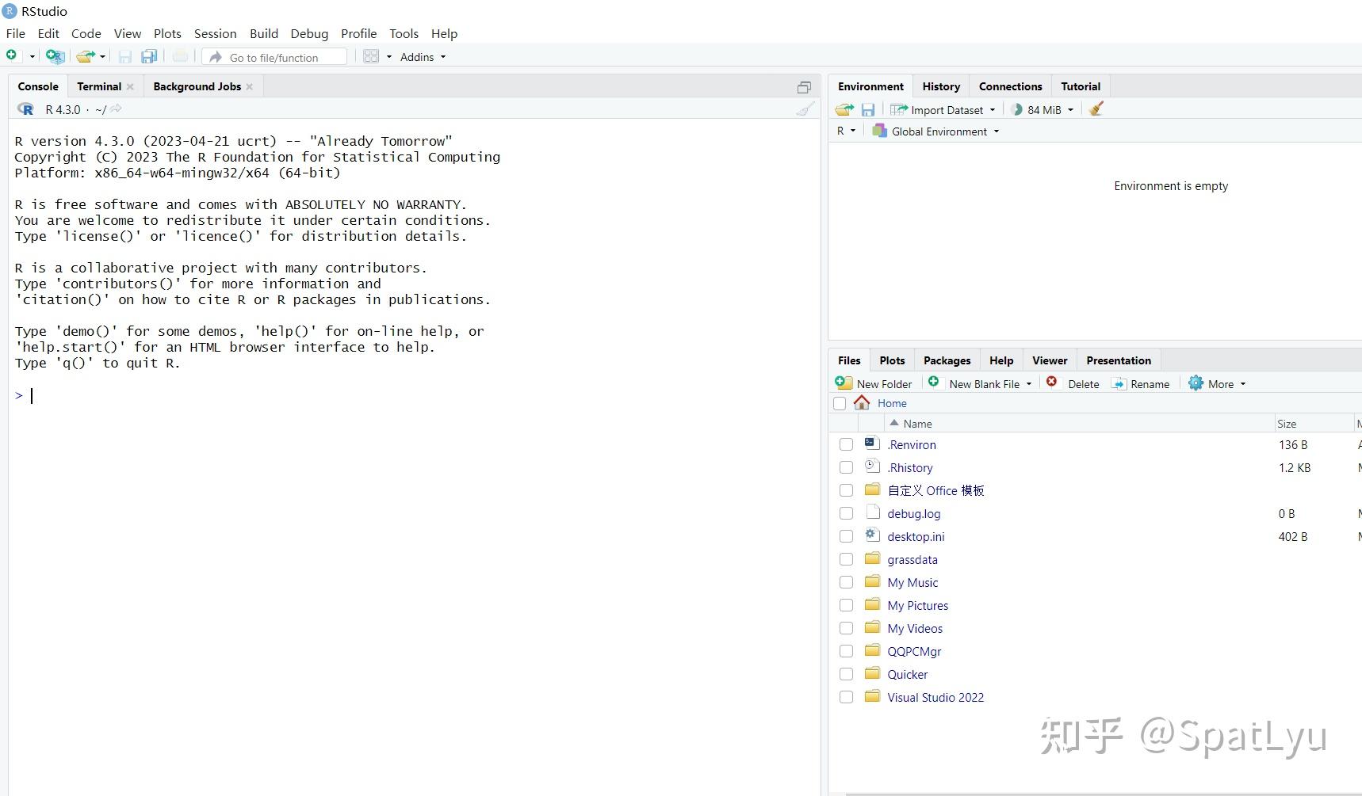Click the Delete red cross icon
Screen dimensions: 1362x796
(x=1051, y=382)
